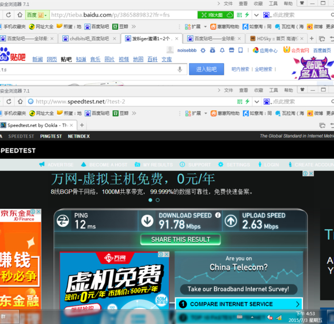Click the ping arrows icon on Speedtest result
The height and width of the screenshot is (324, 334).
click(63, 221)
